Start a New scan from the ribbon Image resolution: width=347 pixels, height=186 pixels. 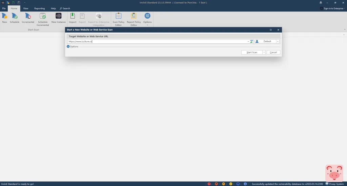(4, 18)
